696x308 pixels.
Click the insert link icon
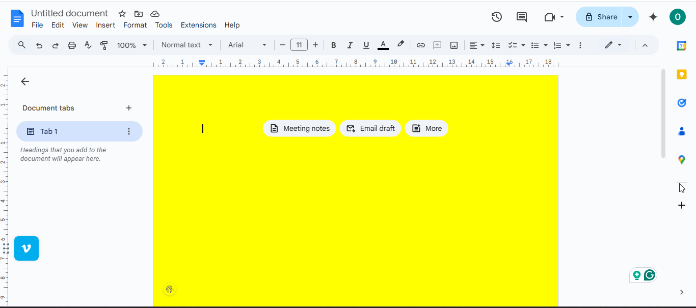coord(420,45)
